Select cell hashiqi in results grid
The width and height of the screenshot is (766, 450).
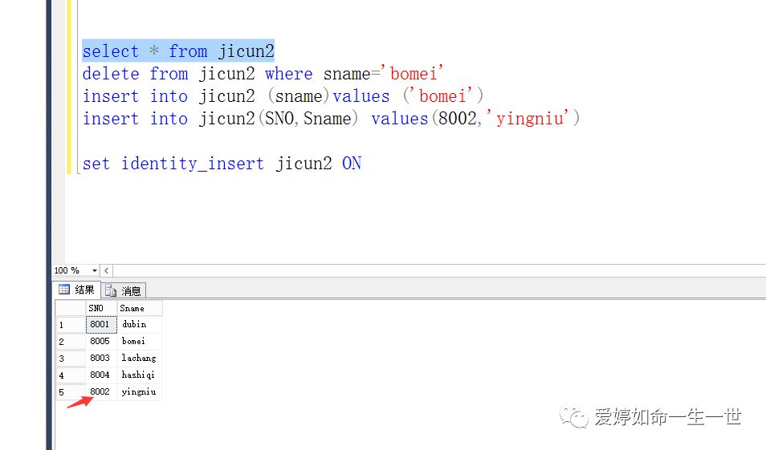point(140,375)
